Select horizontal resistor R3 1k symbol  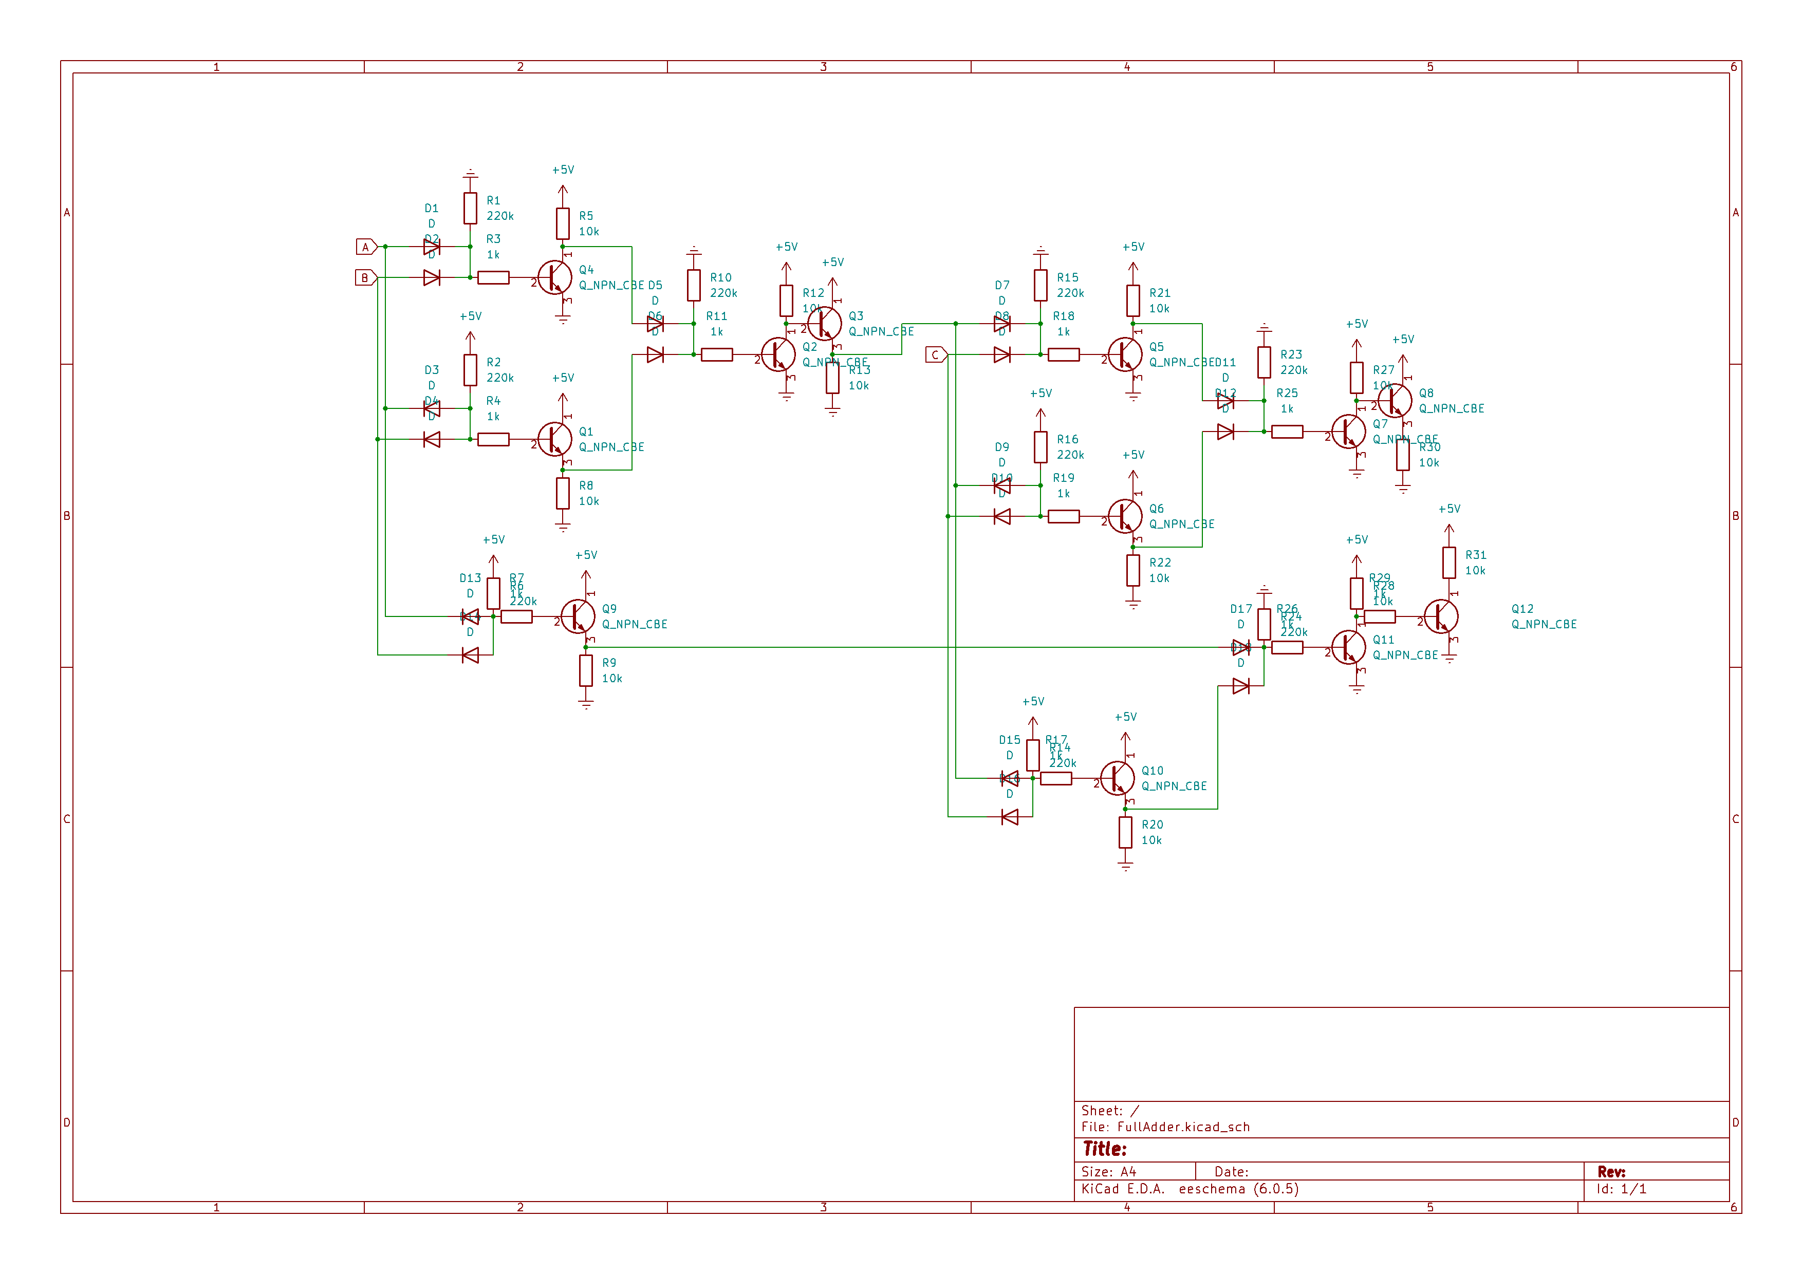tap(494, 278)
